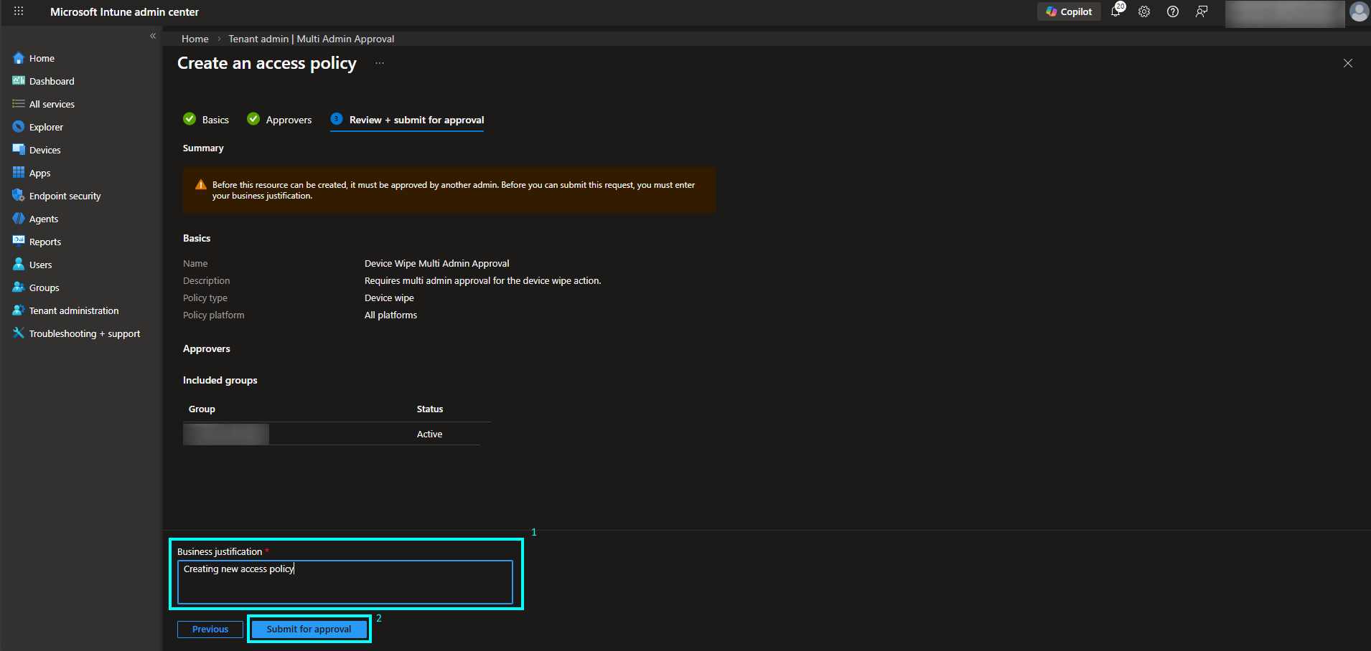Switch to the Basics step tab
Image resolution: width=1371 pixels, height=651 pixels.
(206, 120)
